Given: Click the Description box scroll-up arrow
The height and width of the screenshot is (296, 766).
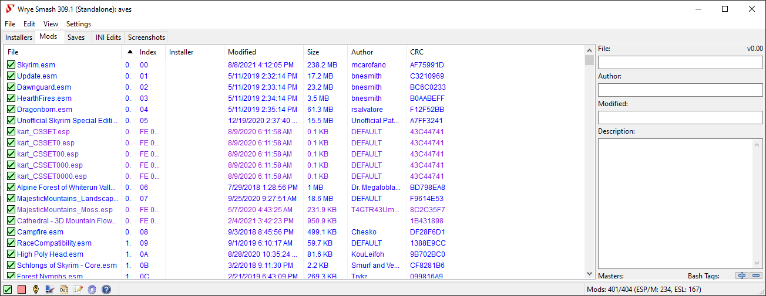Looking at the screenshot, I should 758,144.
